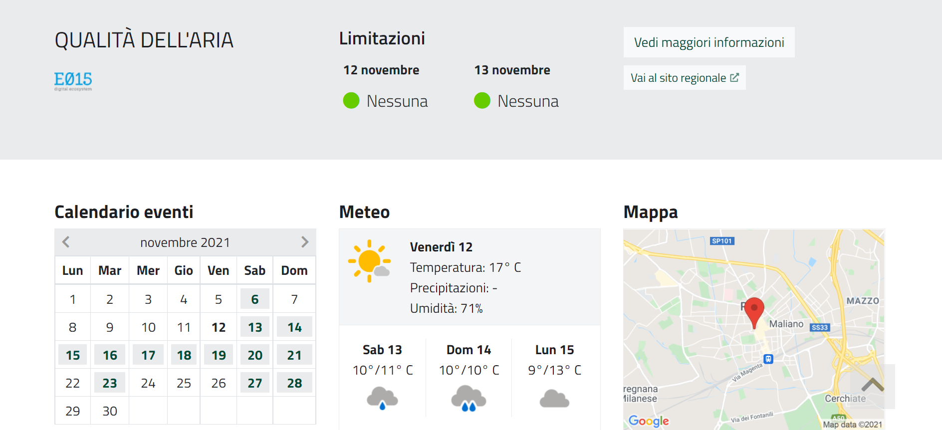942x430 pixels.
Task: Select November 13 in the events calendar
Action: click(255, 327)
